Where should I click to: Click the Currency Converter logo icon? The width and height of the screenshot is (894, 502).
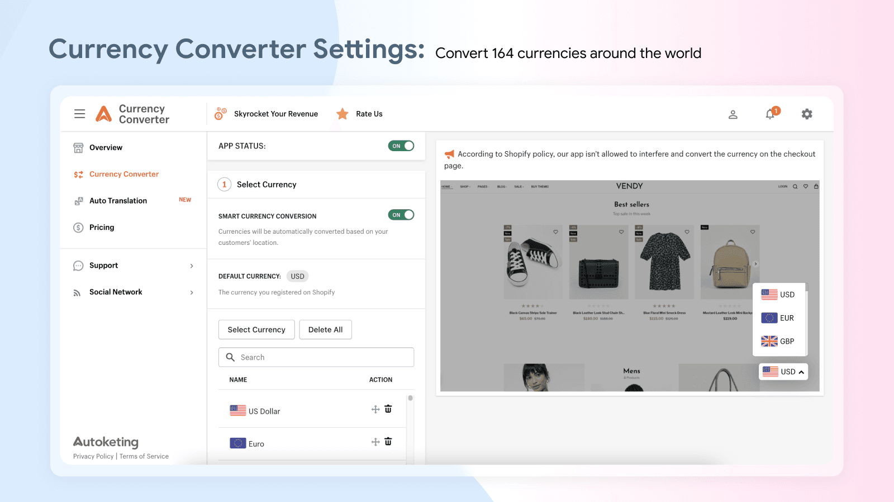coord(104,114)
